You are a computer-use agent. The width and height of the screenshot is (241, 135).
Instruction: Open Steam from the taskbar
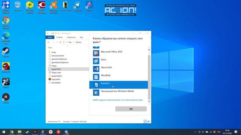pyautogui.click(x=27, y=132)
